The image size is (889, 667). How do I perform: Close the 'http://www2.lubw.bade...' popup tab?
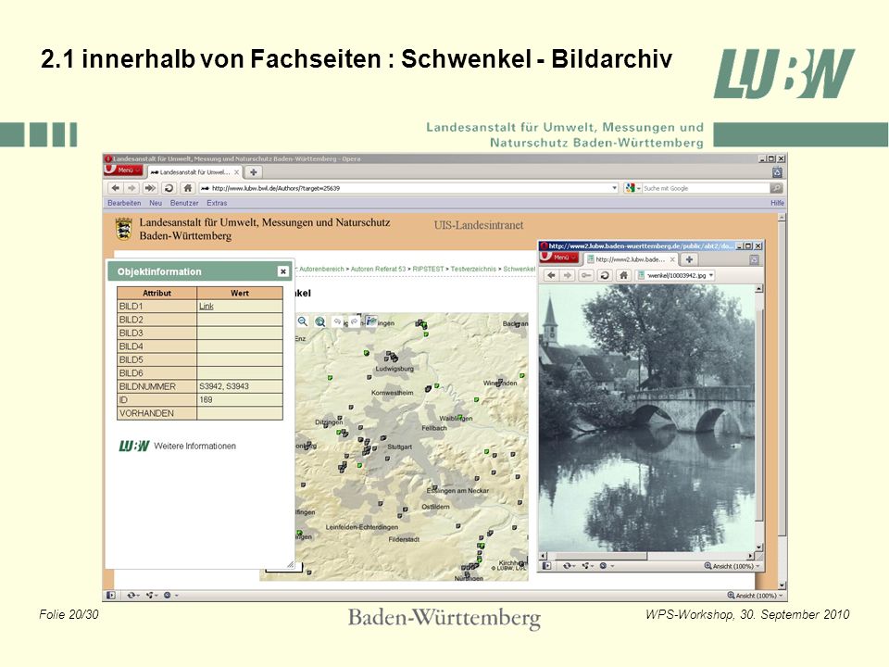pyautogui.click(x=672, y=259)
